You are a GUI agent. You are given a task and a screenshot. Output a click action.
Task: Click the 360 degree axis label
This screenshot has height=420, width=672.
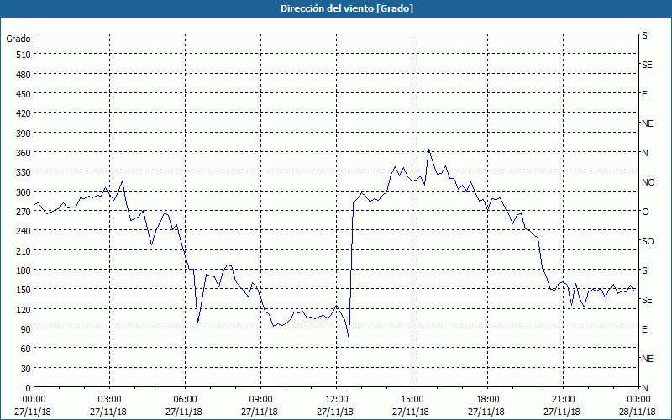24,153
